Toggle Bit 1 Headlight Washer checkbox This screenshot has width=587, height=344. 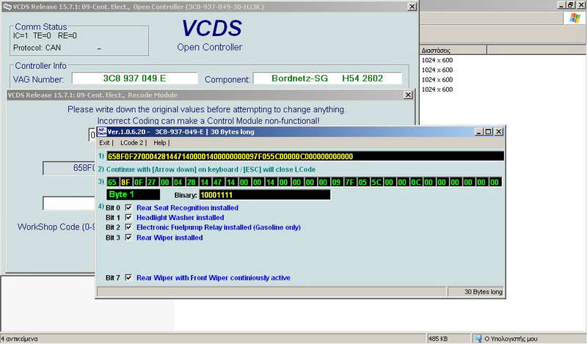tap(128, 218)
